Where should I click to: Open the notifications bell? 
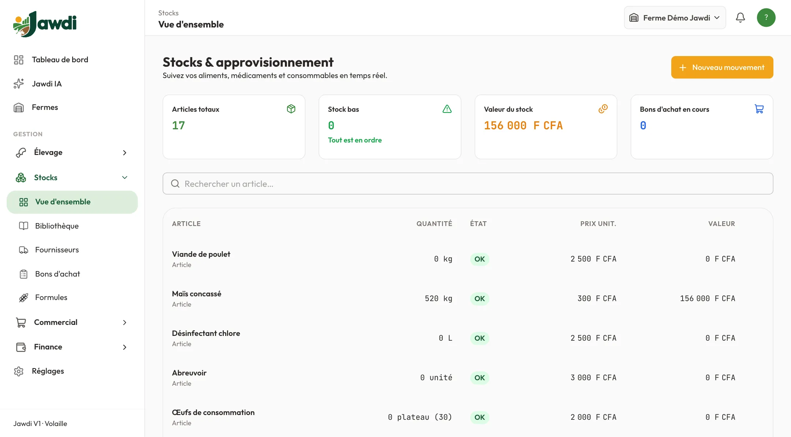click(x=740, y=18)
